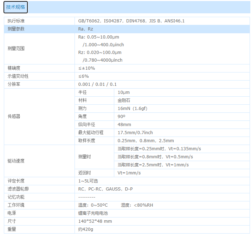Select the 0.001 / 0.01 / 0.1 resolution value

97,84
